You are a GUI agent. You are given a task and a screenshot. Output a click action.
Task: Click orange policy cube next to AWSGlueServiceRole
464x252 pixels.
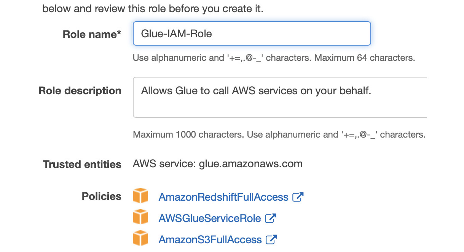point(140,217)
